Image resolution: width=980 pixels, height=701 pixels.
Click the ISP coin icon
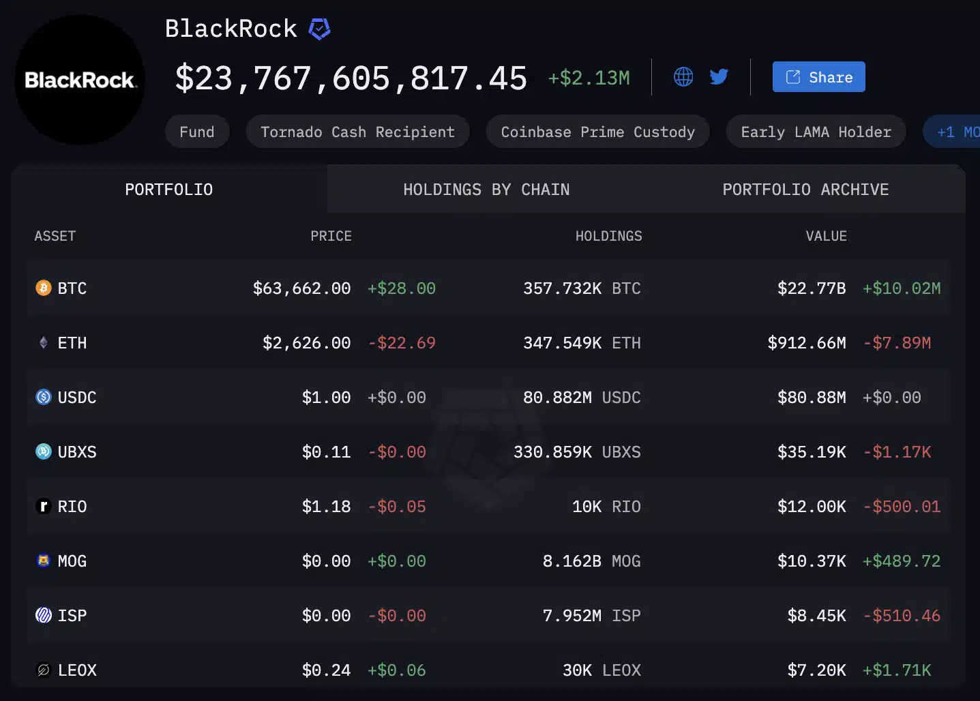pos(44,615)
